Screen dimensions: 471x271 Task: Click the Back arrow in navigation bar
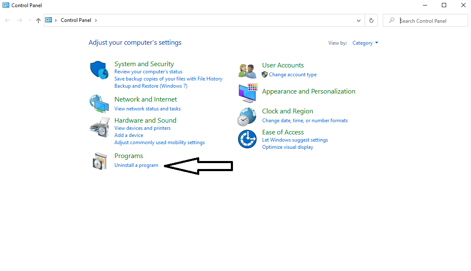[8, 20]
